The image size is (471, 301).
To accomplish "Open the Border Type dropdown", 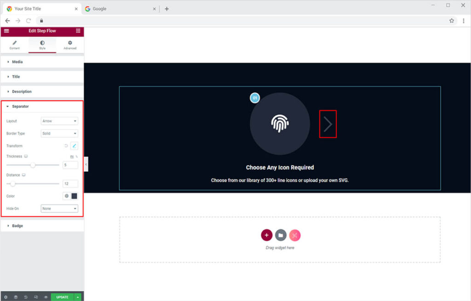I will pyautogui.click(x=59, y=133).
